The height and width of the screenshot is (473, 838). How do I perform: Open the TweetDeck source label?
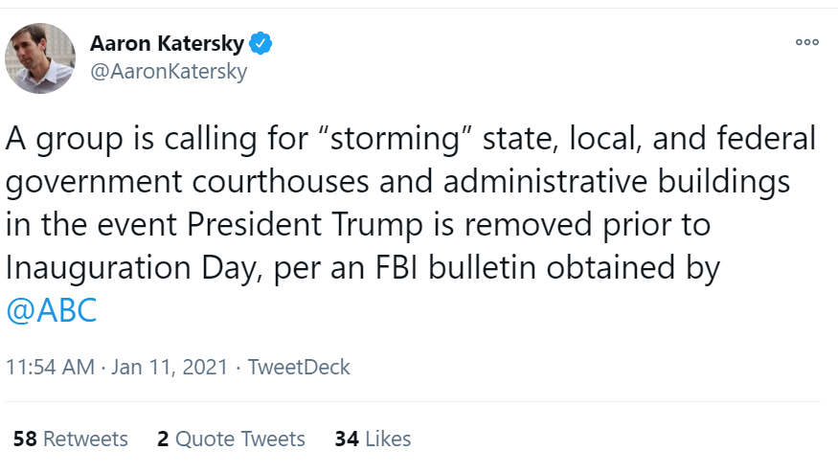point(299,368)
